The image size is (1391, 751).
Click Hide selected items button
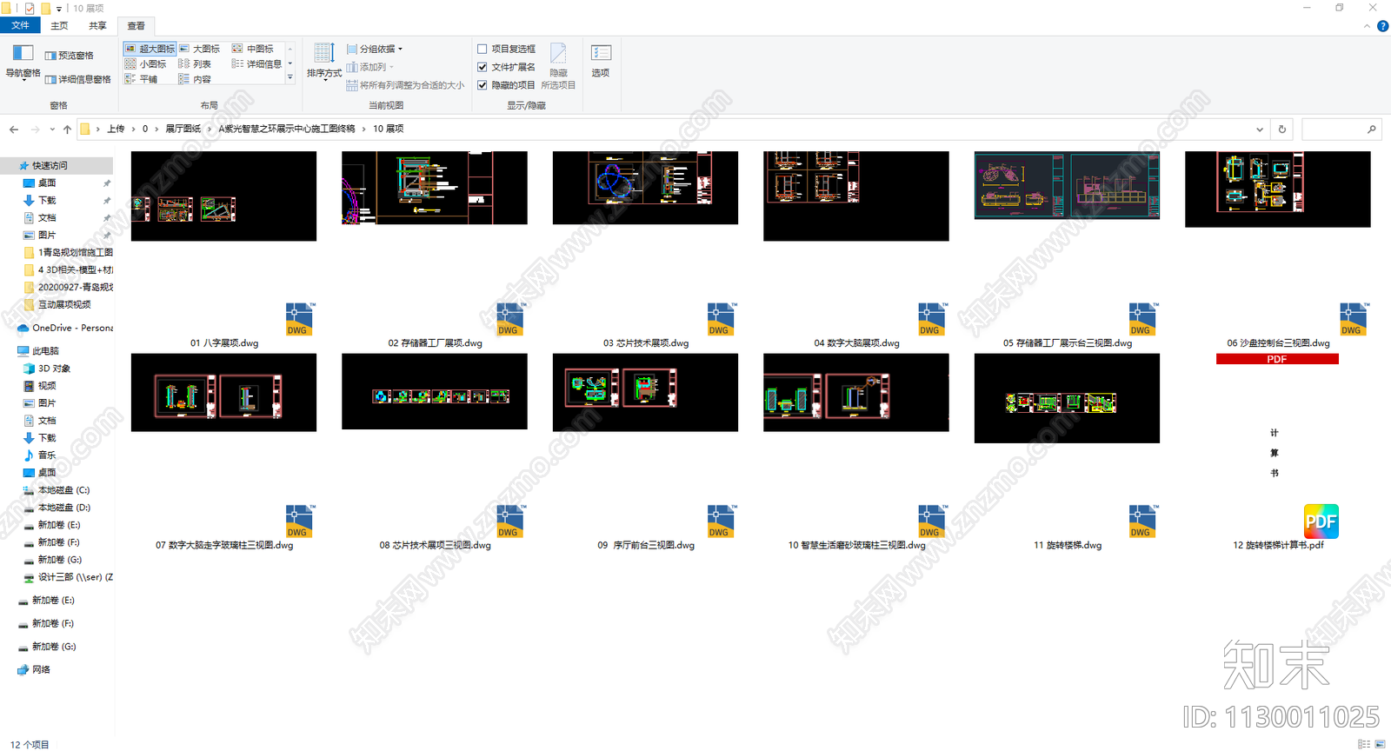[x=558, y=66]
